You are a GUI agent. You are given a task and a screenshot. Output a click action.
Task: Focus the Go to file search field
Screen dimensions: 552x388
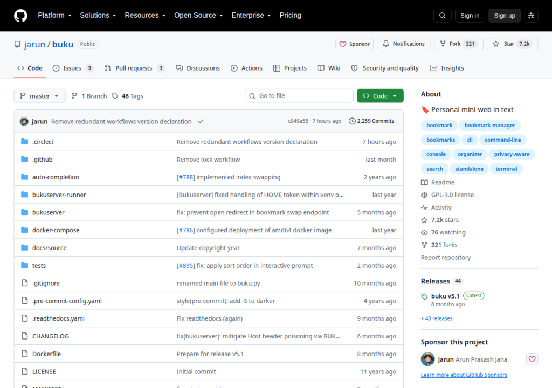[x=299, y=96]
